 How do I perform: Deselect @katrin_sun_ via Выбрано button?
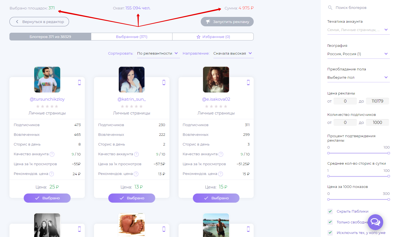(132, 198)
